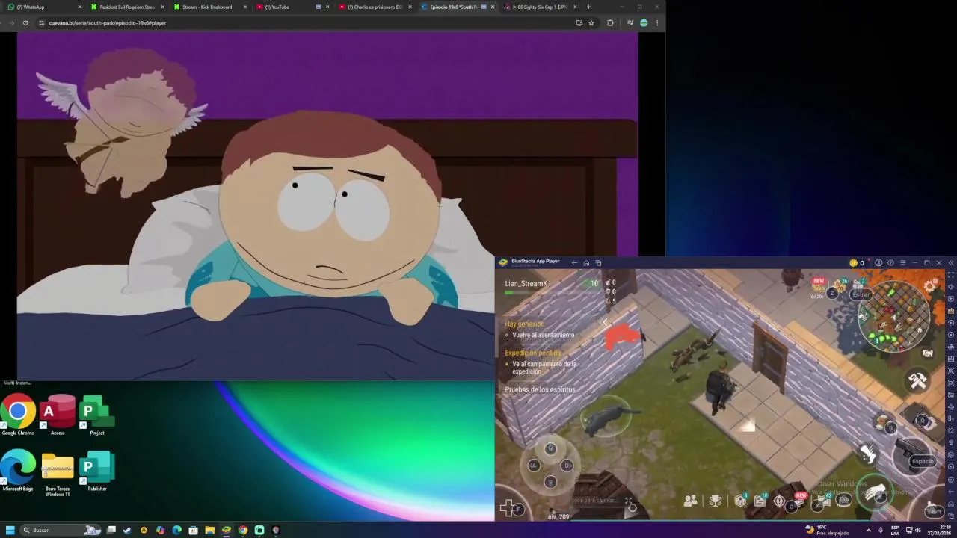Open the folder icon with badge 10

(x=761, y=500)
